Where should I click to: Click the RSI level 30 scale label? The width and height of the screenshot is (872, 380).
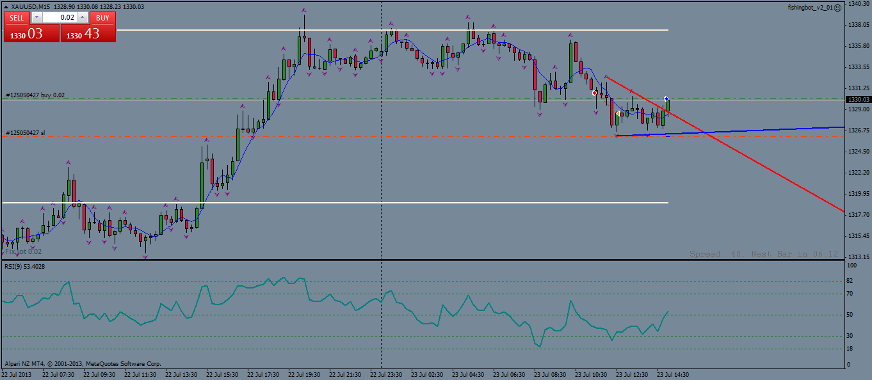tap(851, 336)
